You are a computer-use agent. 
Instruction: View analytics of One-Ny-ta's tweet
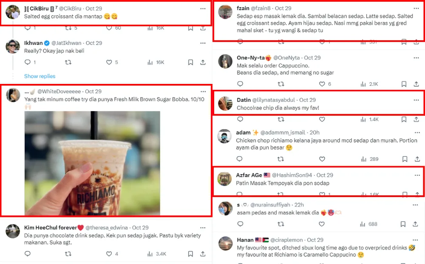pyautogui.click(x=363, y=84)
